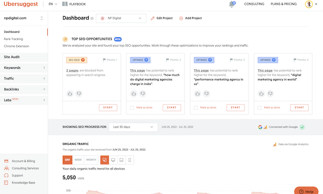Viewport: 323px width, 194px height.
Task: Click the Dashboard info icon
Action: click(92, 18)
